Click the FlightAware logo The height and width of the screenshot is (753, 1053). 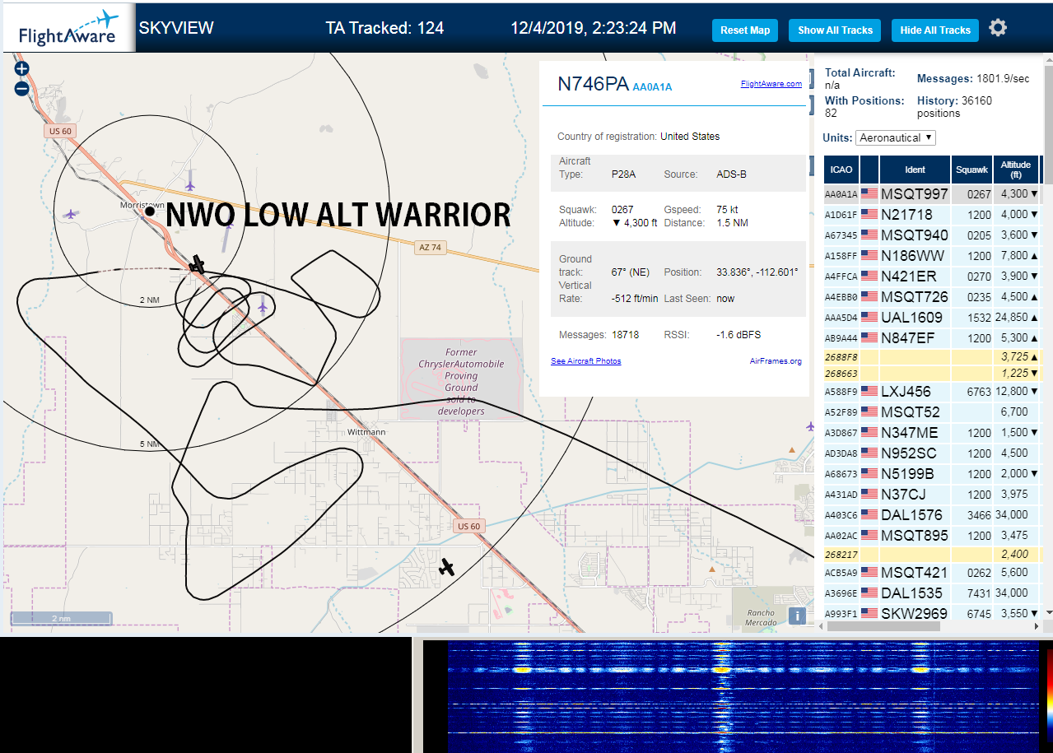(x=68, y=29)
